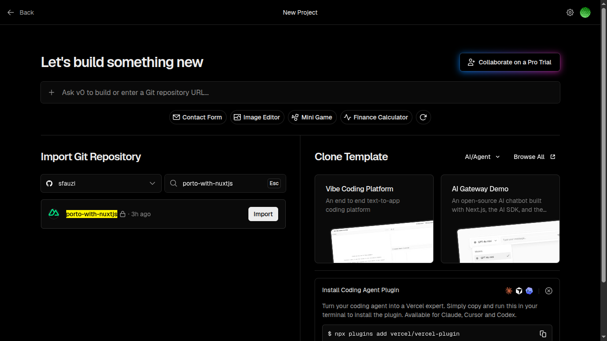The width and height of the screenshot is (607, 341).
Task: Click the page vertical scrollbar
Action: click(x=603, y=144)
